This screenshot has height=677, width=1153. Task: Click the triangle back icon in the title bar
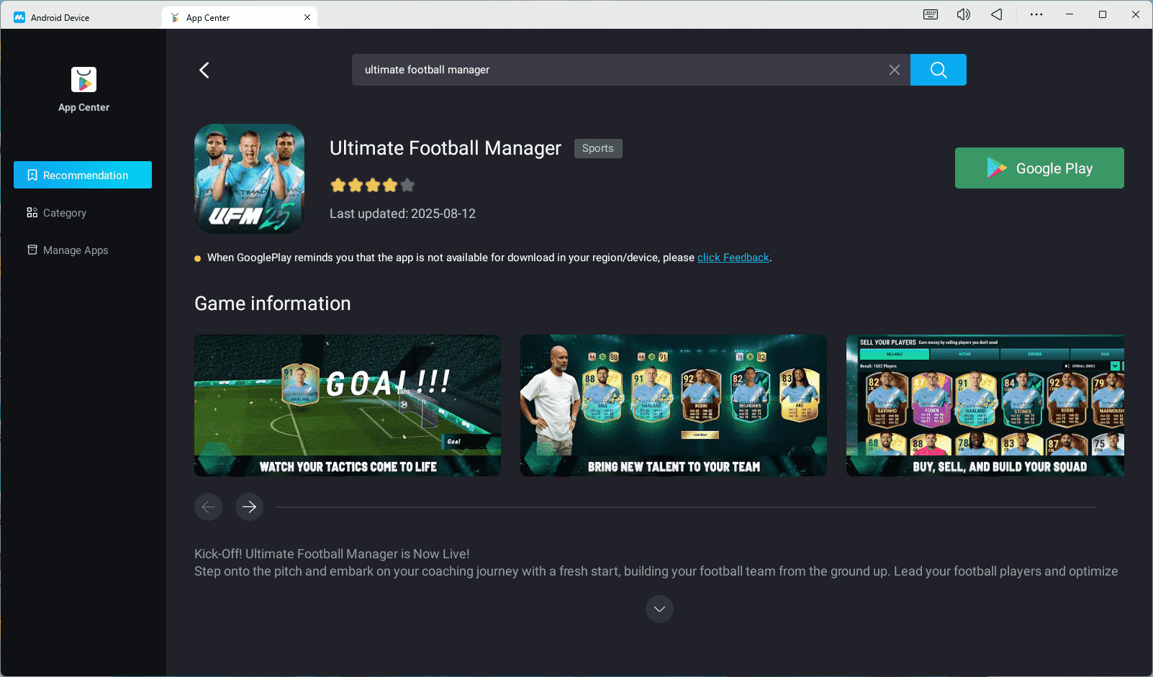pos(997,14)
